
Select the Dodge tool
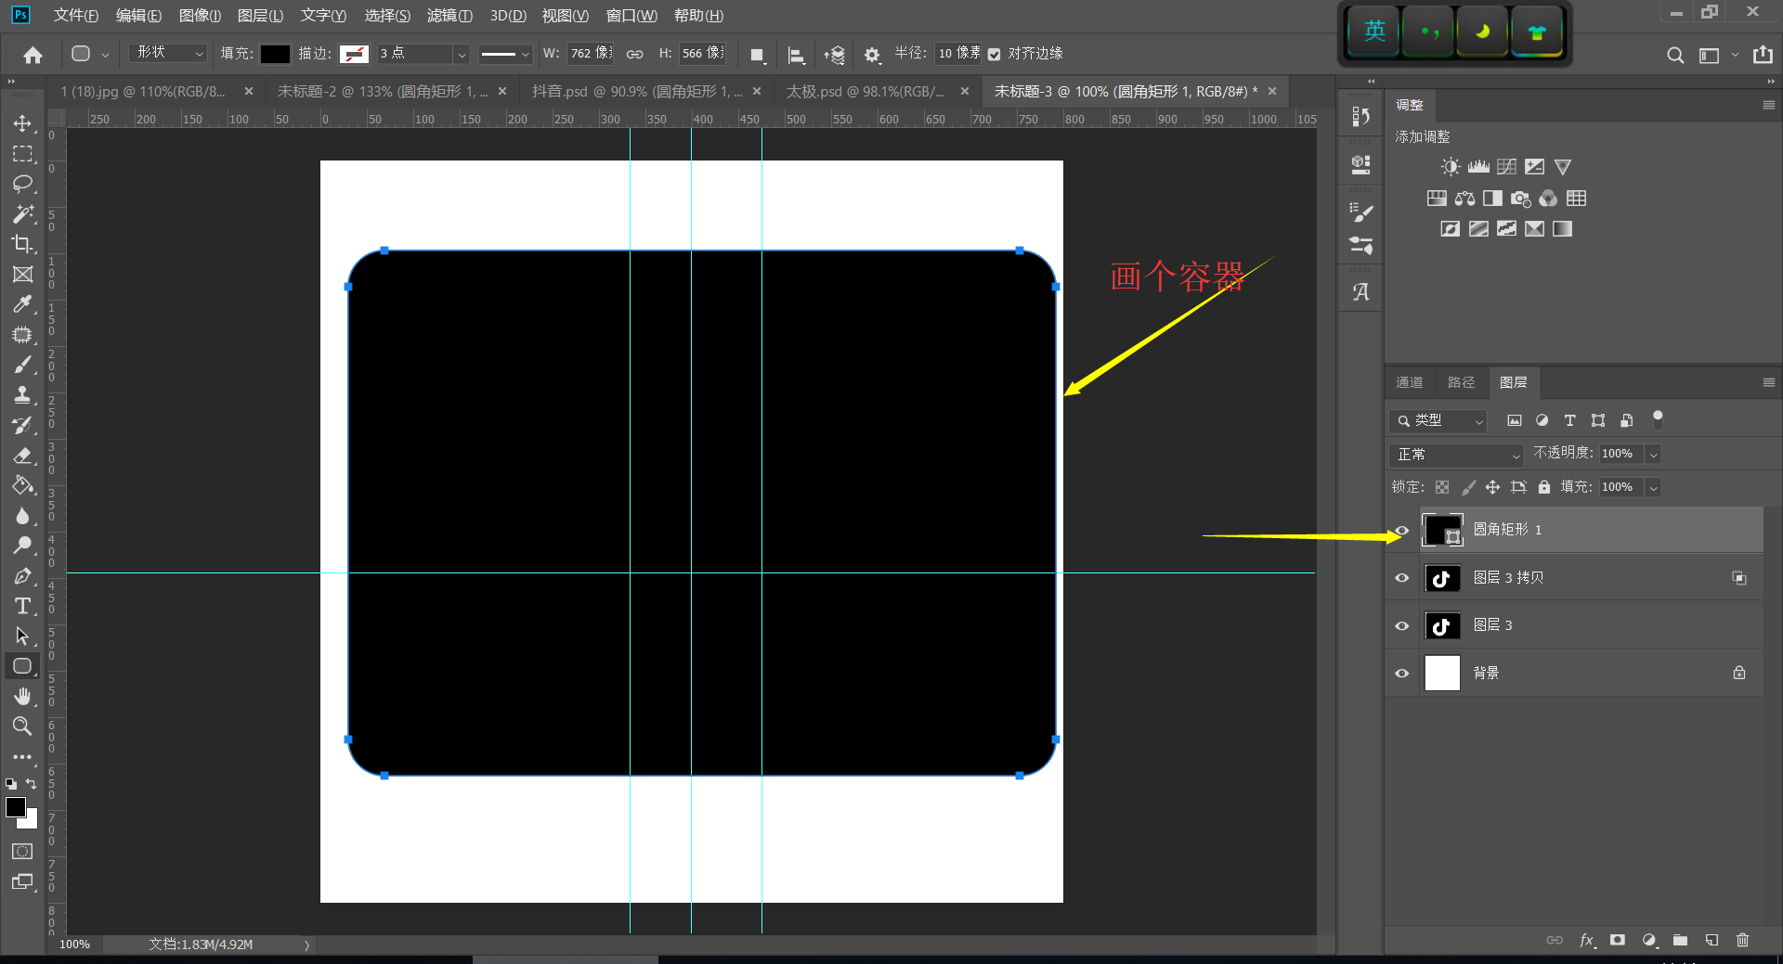click(x=22, y=546)
